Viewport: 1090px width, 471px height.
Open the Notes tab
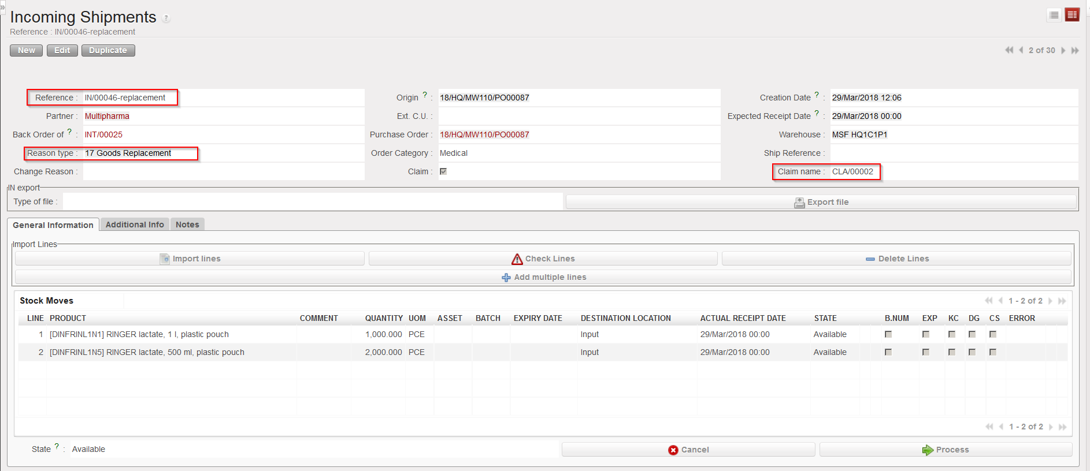coord(187,225)
